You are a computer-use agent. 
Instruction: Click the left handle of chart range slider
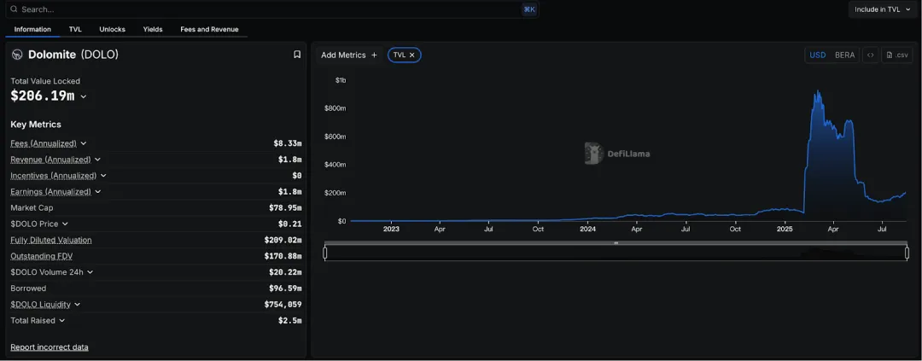[x=324, y=253]
